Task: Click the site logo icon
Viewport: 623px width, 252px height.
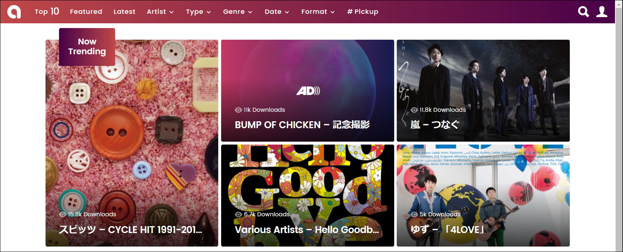Action: [x=14, y=12]
